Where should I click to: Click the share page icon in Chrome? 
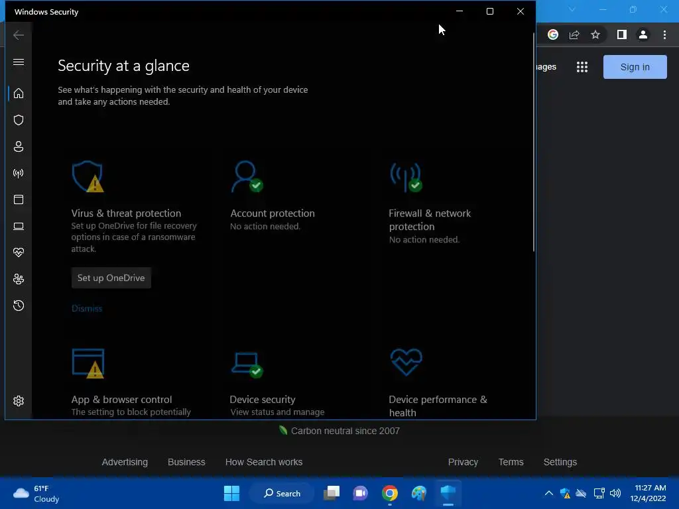tap(574, 34)
